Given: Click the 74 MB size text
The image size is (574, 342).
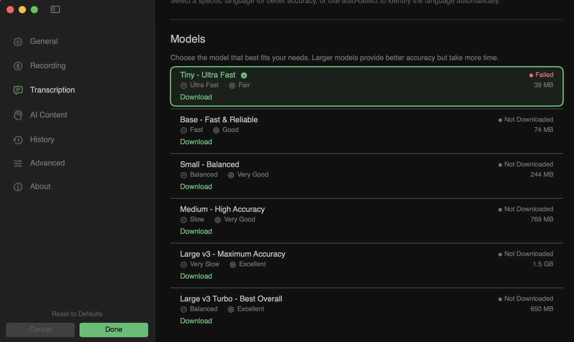Looking at the screenshot, I should coord(544,130).
